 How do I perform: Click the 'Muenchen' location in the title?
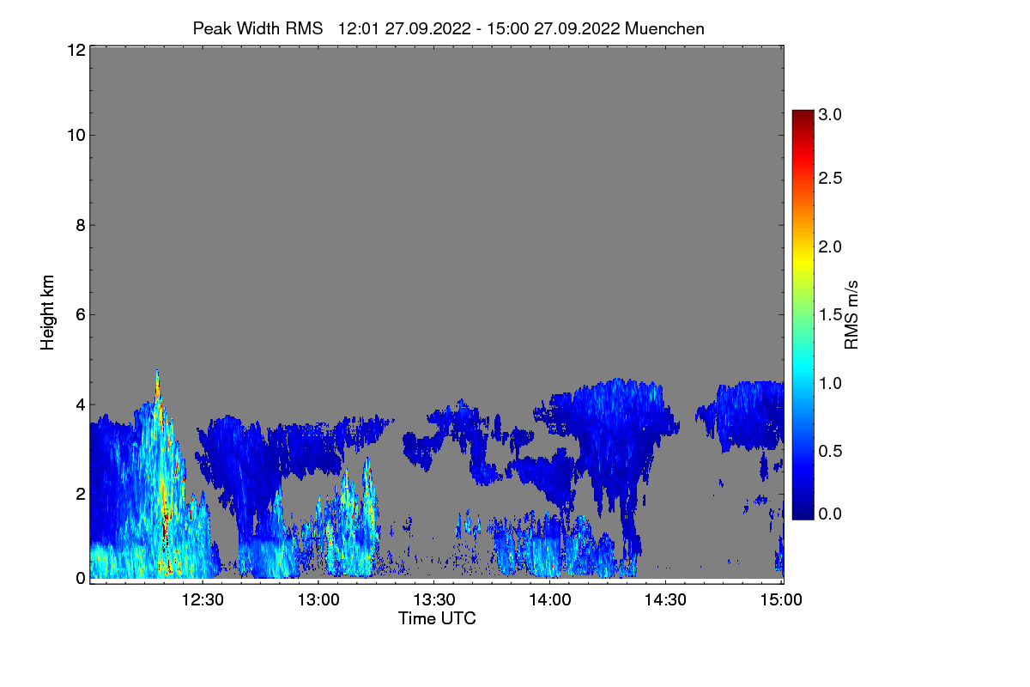point(665,28)
